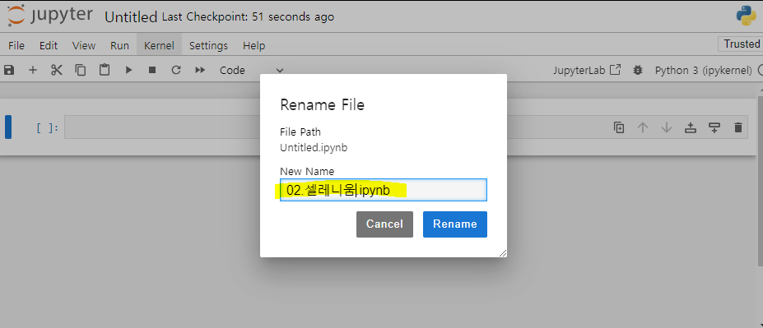Insert a cell above icon
763x328 pixels.
691,127
